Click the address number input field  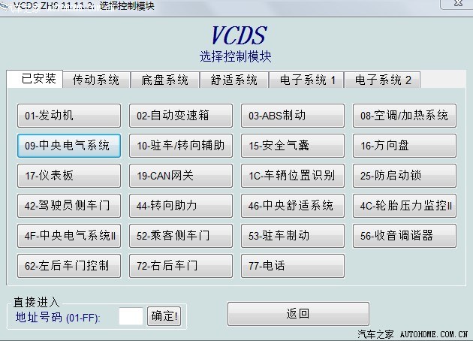[131, 316]
